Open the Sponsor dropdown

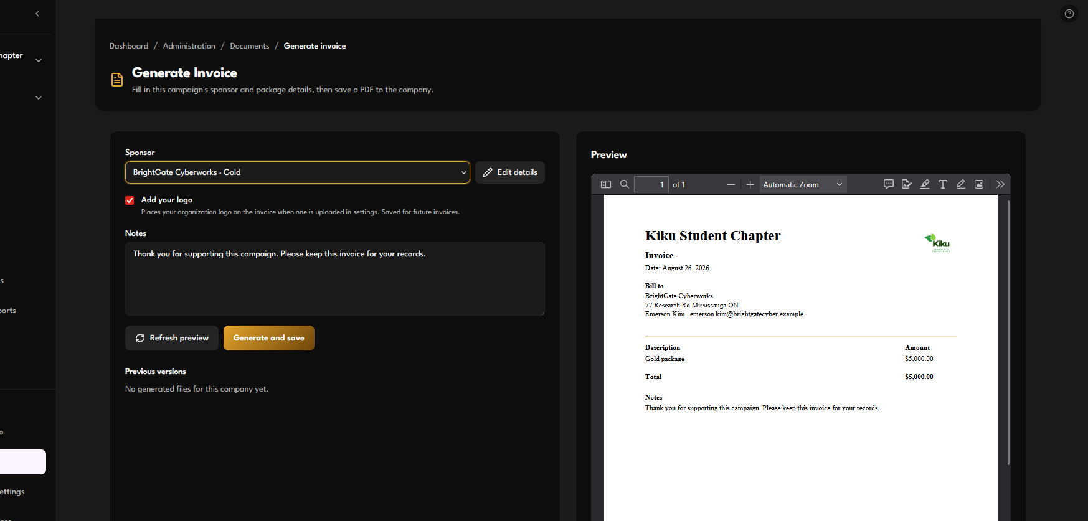coord(298,172)
